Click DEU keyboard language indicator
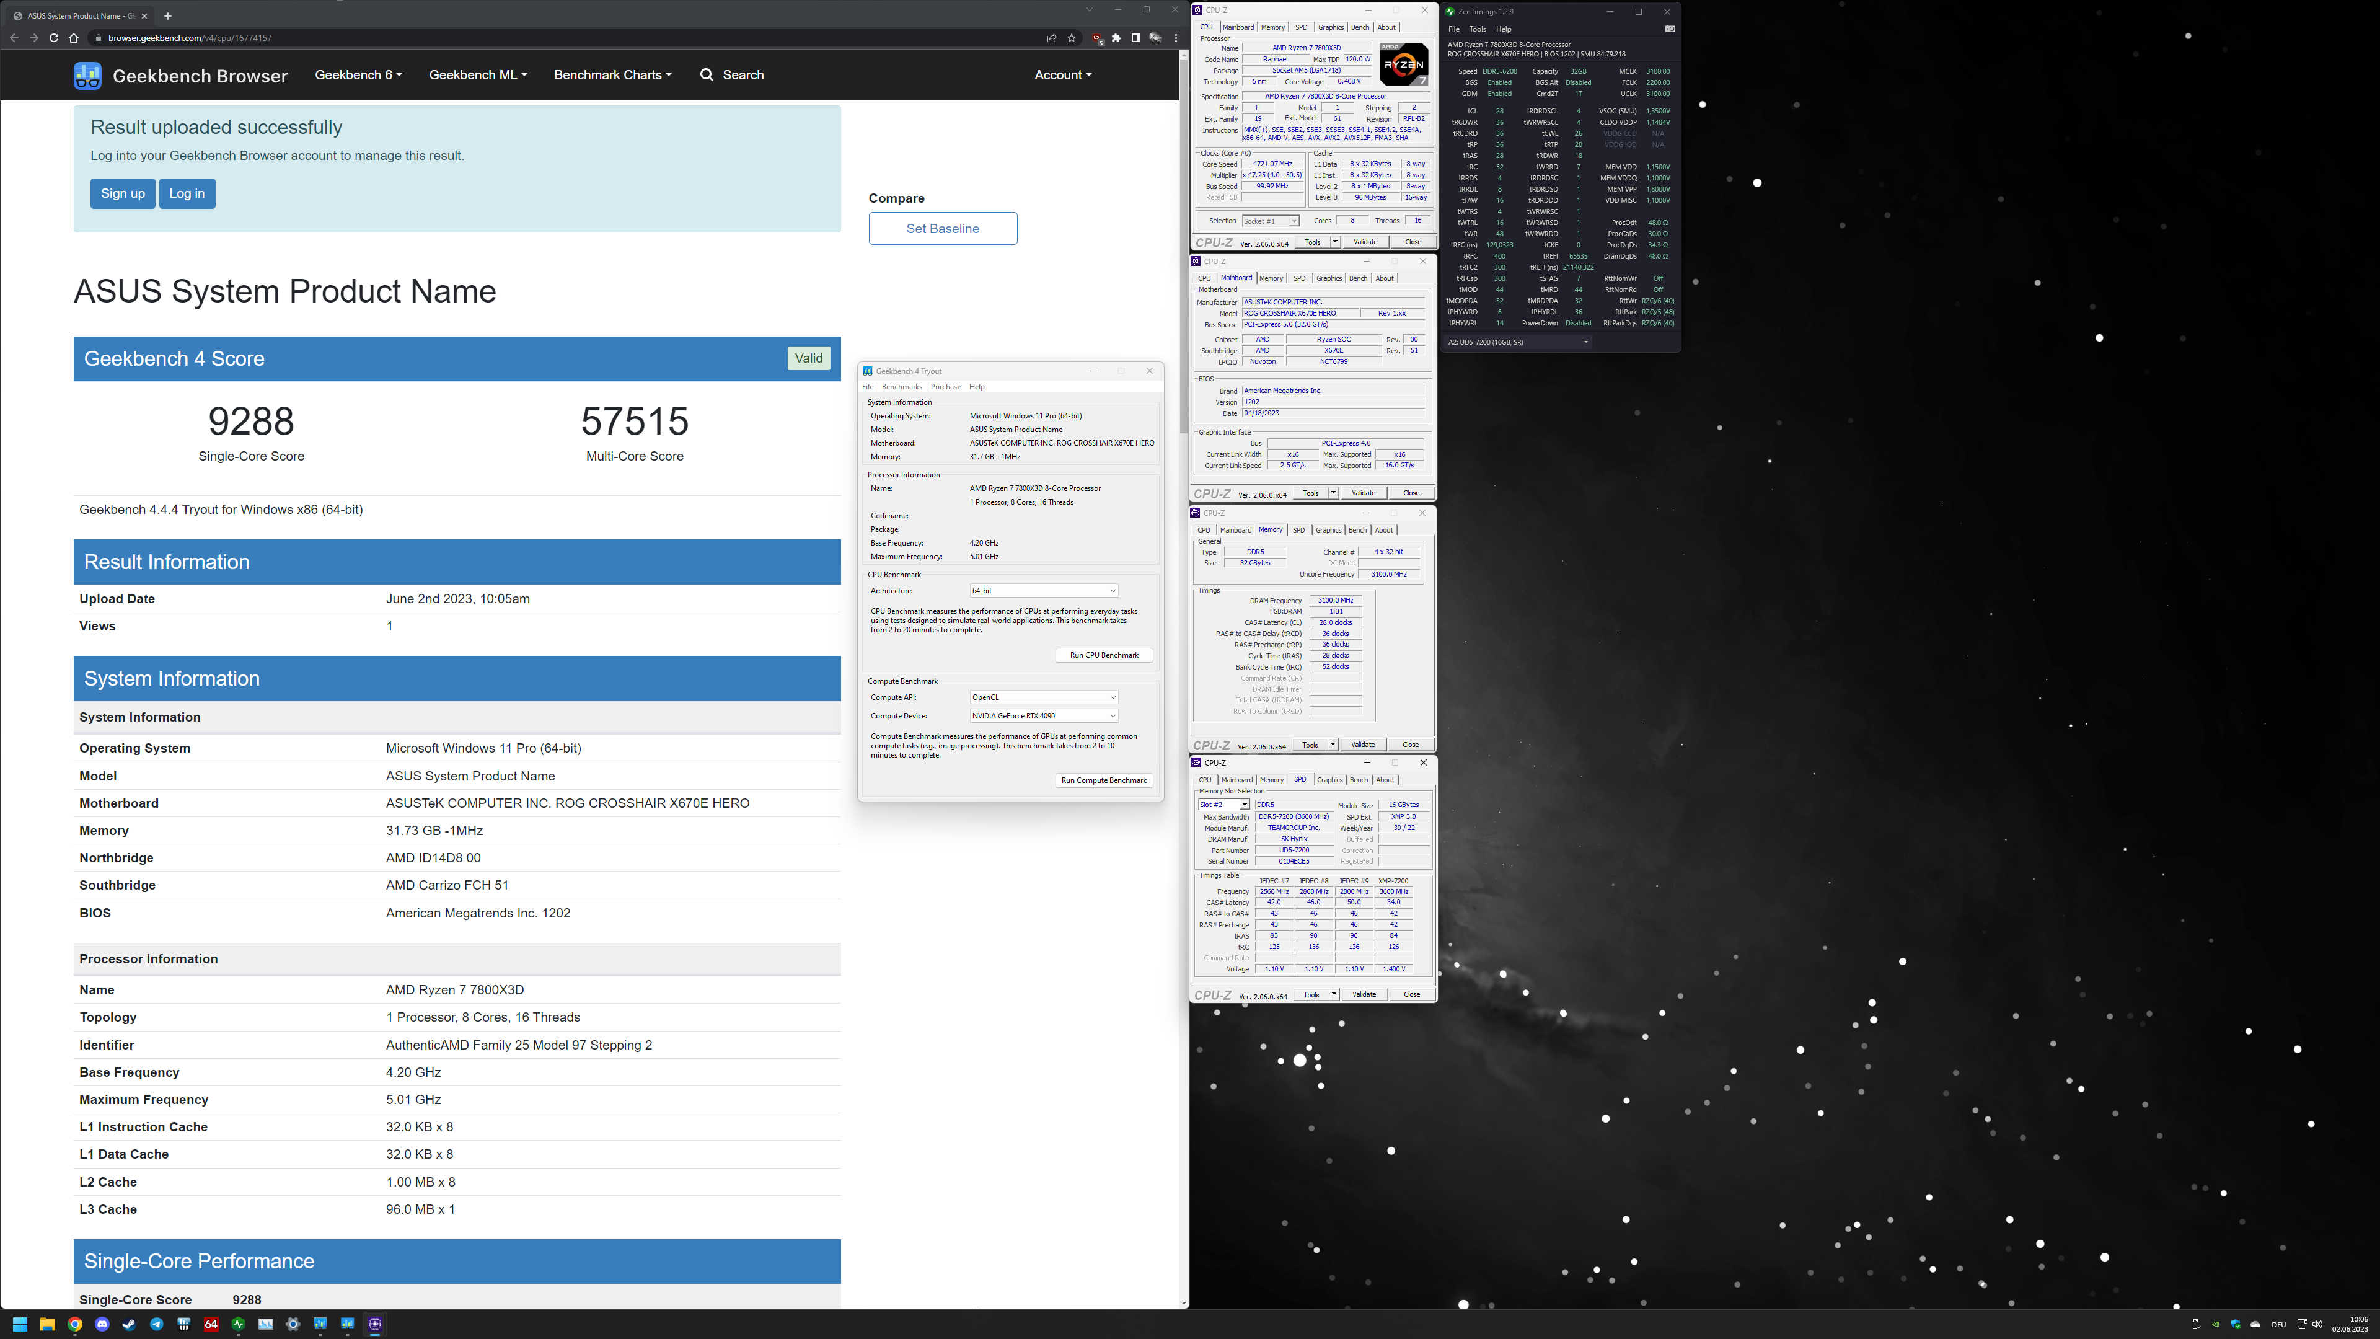 pos(2278,1324)
